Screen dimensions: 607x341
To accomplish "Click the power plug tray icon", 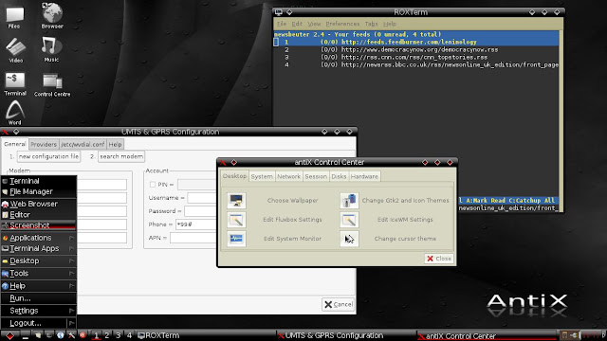I will pyautogui.click(x=575, y=335).
